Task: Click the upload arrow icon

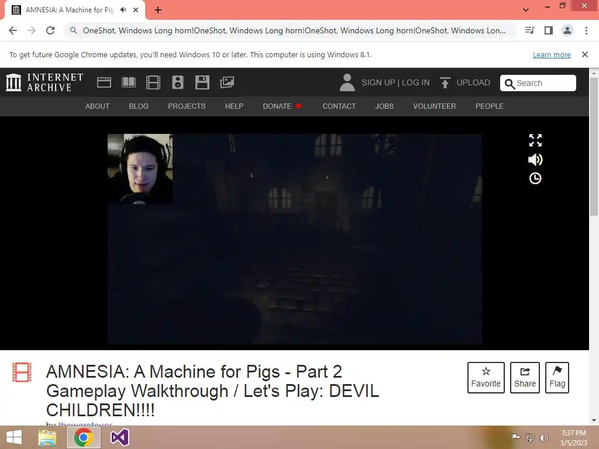Action: [x=445, y=82]
